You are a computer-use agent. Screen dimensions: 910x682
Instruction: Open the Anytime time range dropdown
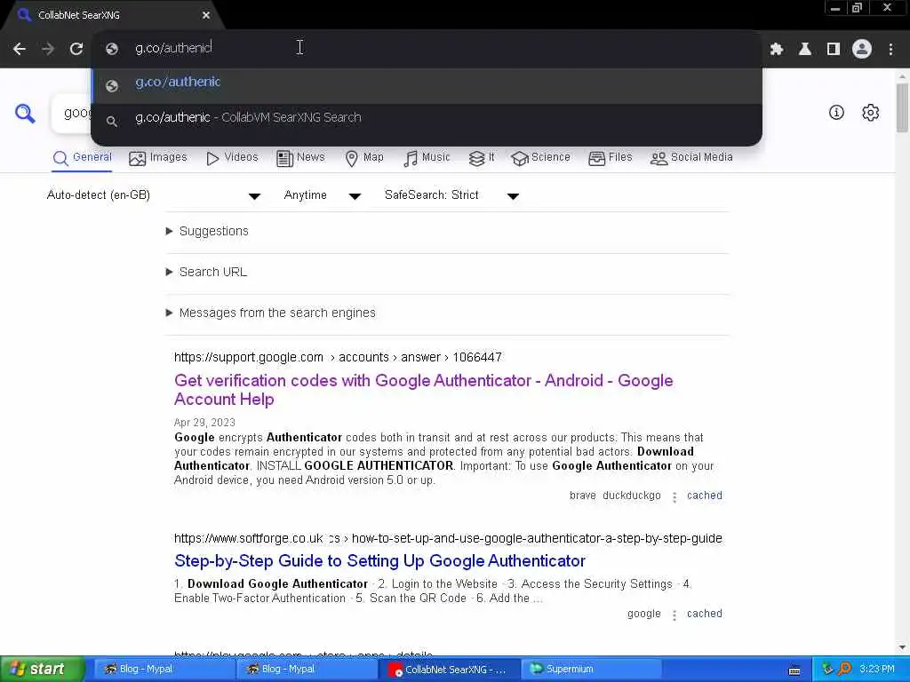322,195
